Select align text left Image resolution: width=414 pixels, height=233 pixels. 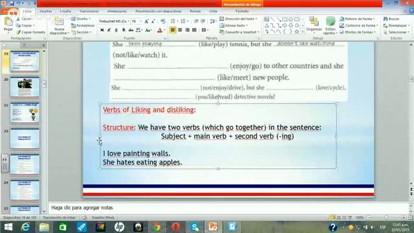pos(173,30)
